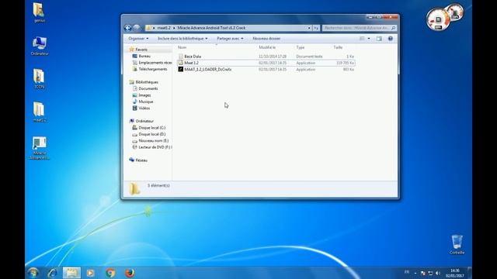The width and height of the screenshot is (497, 279).
Task: Click the Explorer folder taskbar button
Action: click(x=71, y=273)
